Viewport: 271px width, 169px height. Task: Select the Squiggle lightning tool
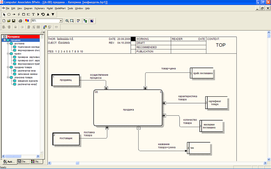coord(18,14)
